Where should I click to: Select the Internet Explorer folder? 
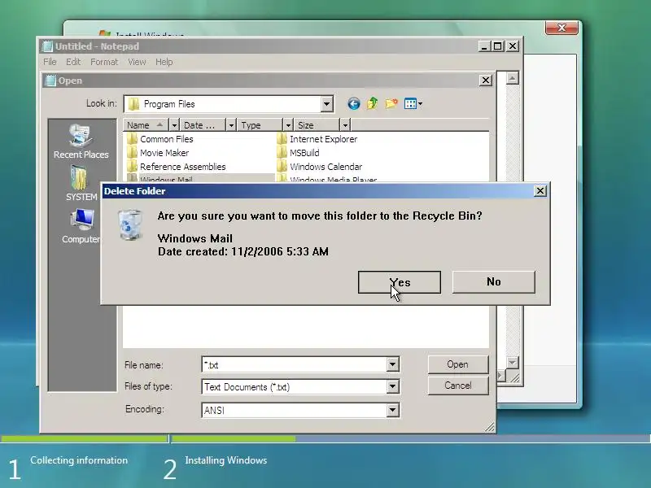click(317, 139)
